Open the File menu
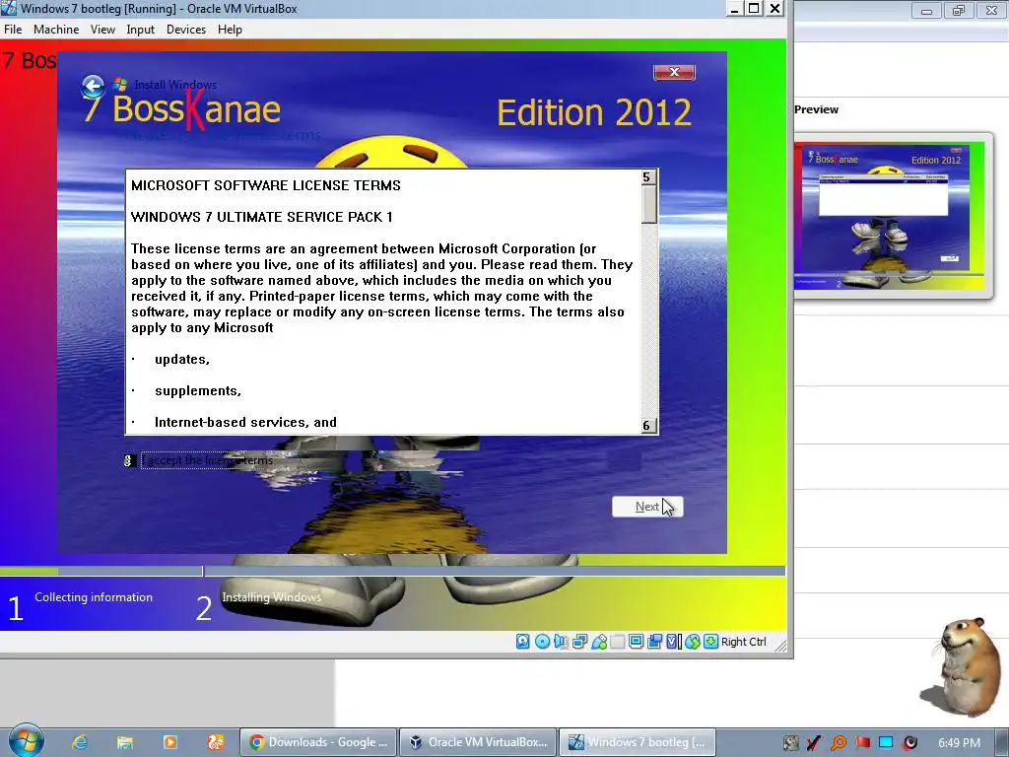 click(x=13, y=29)
